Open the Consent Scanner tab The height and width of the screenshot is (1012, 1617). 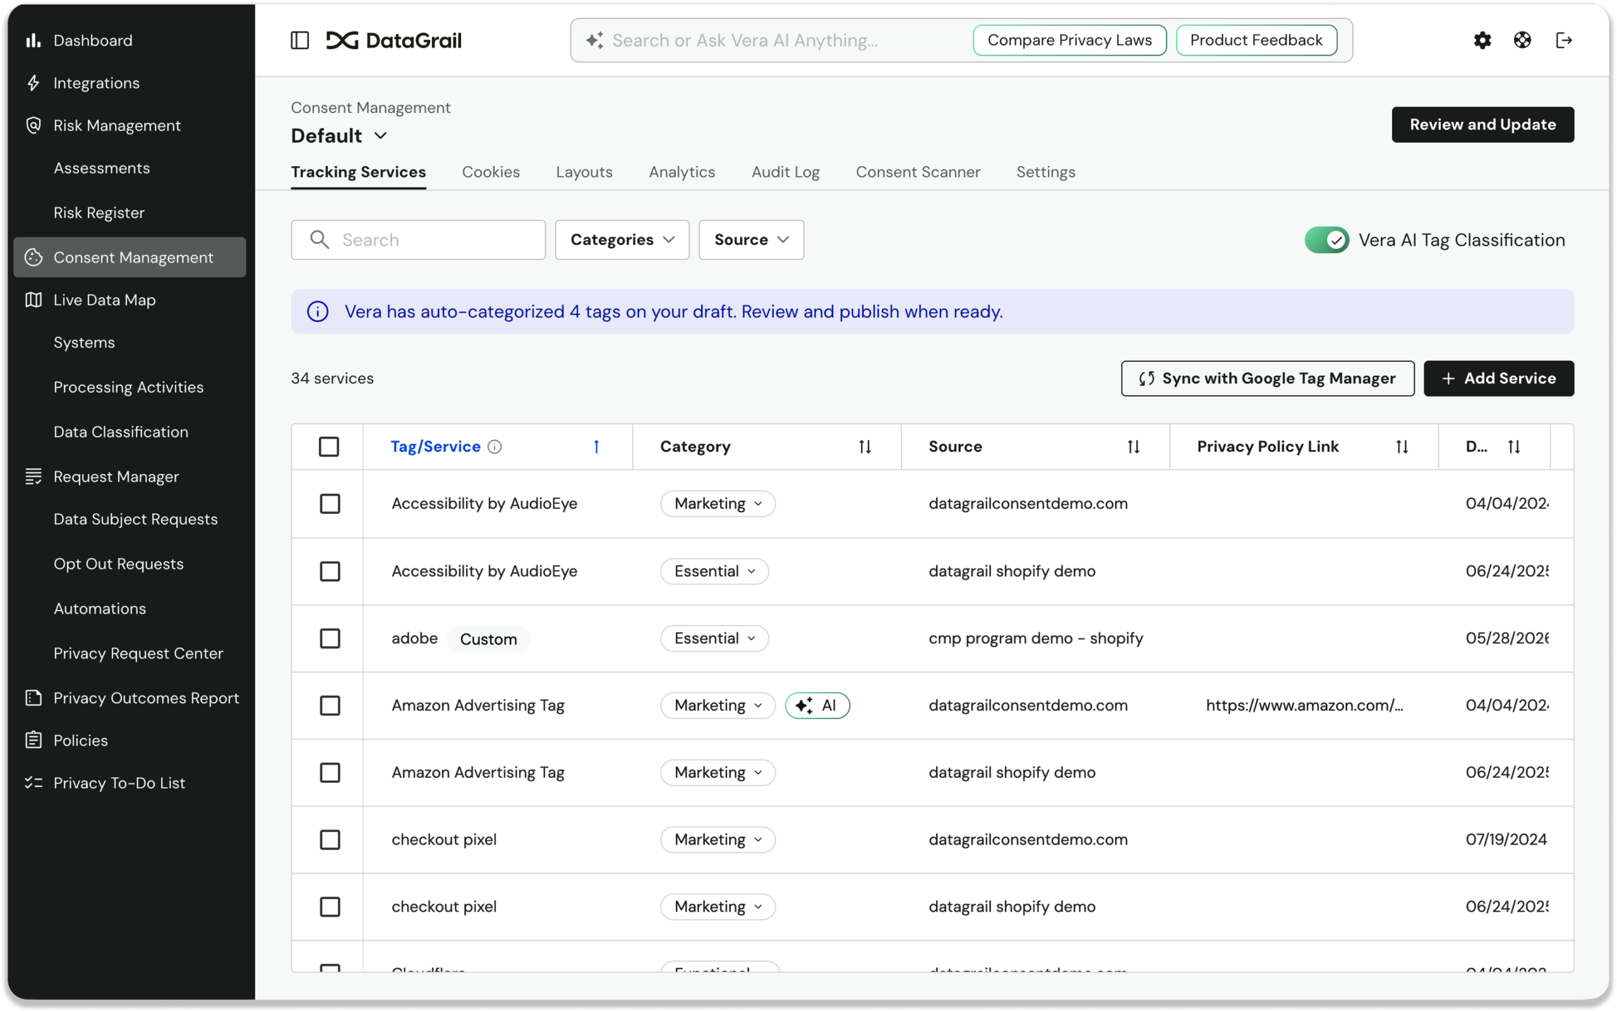point(917,172)
